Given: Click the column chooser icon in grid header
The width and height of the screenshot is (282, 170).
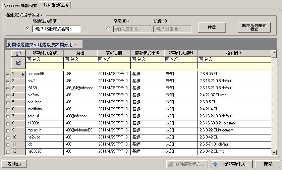Looking at the screenshot, I should 18,53.
